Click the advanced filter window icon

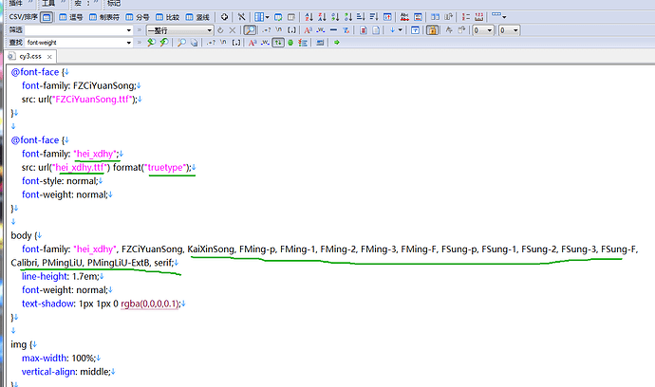pyautogui.click(x=415, y=30)
